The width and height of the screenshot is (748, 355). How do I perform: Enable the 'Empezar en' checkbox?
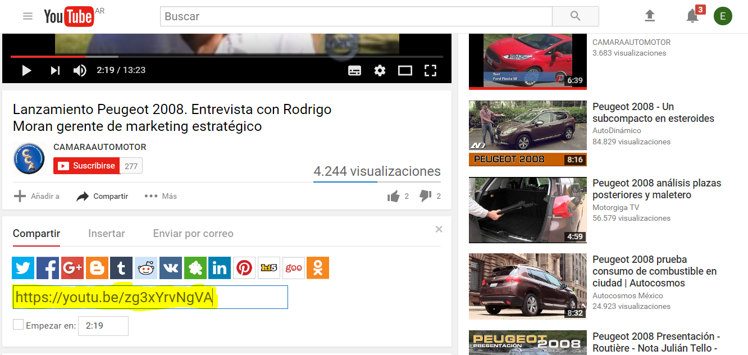[19, 325]
